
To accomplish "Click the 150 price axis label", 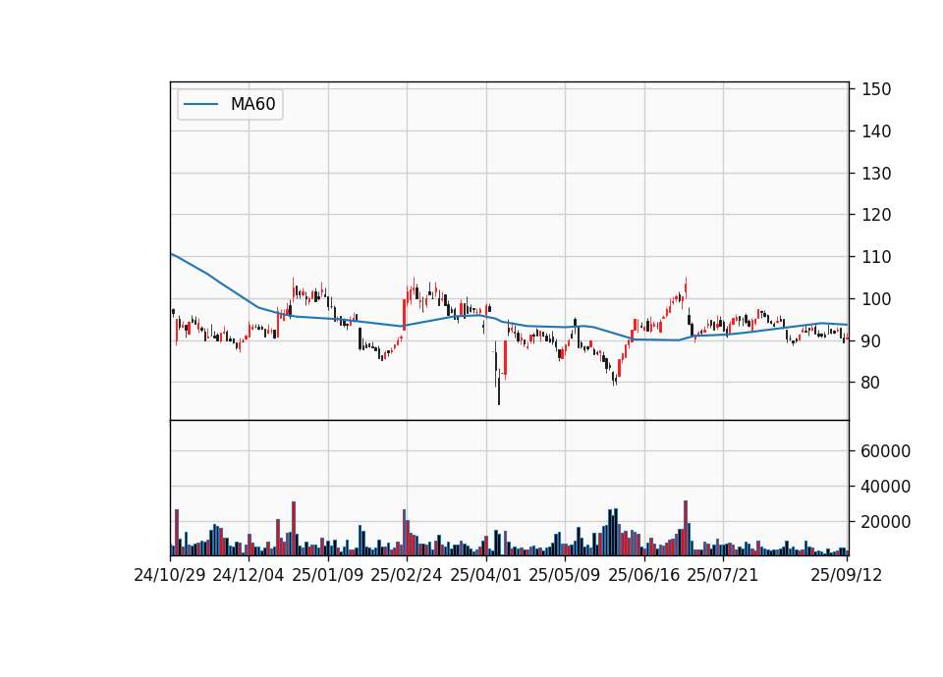I will (876, 89).
